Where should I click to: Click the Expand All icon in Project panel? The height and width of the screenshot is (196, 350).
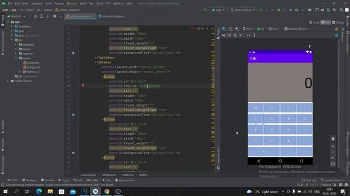click(42, 16)
